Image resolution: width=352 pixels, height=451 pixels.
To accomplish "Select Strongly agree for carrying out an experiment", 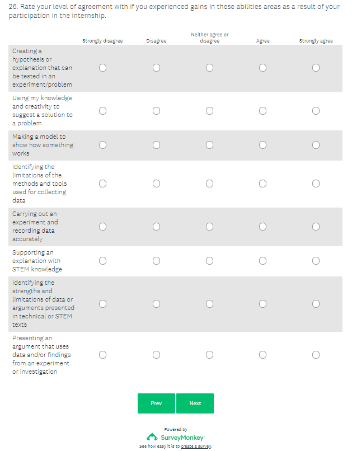I will [x=316, y=227].
